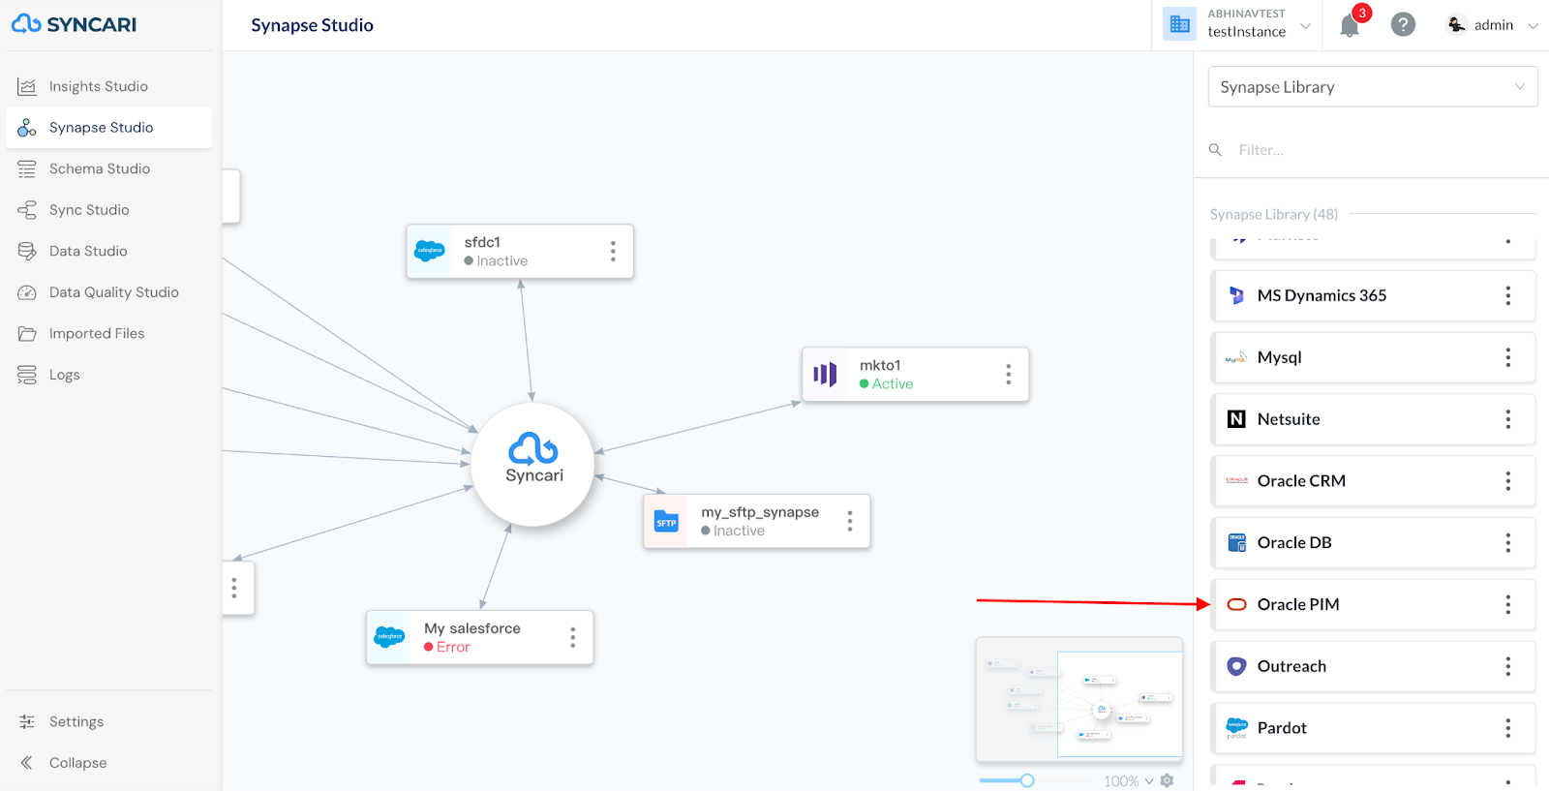Image resolution: width=1549 pixels, height=791 pixels.
Task: Open Data Quality Studio
Action: tap(108, 292)
